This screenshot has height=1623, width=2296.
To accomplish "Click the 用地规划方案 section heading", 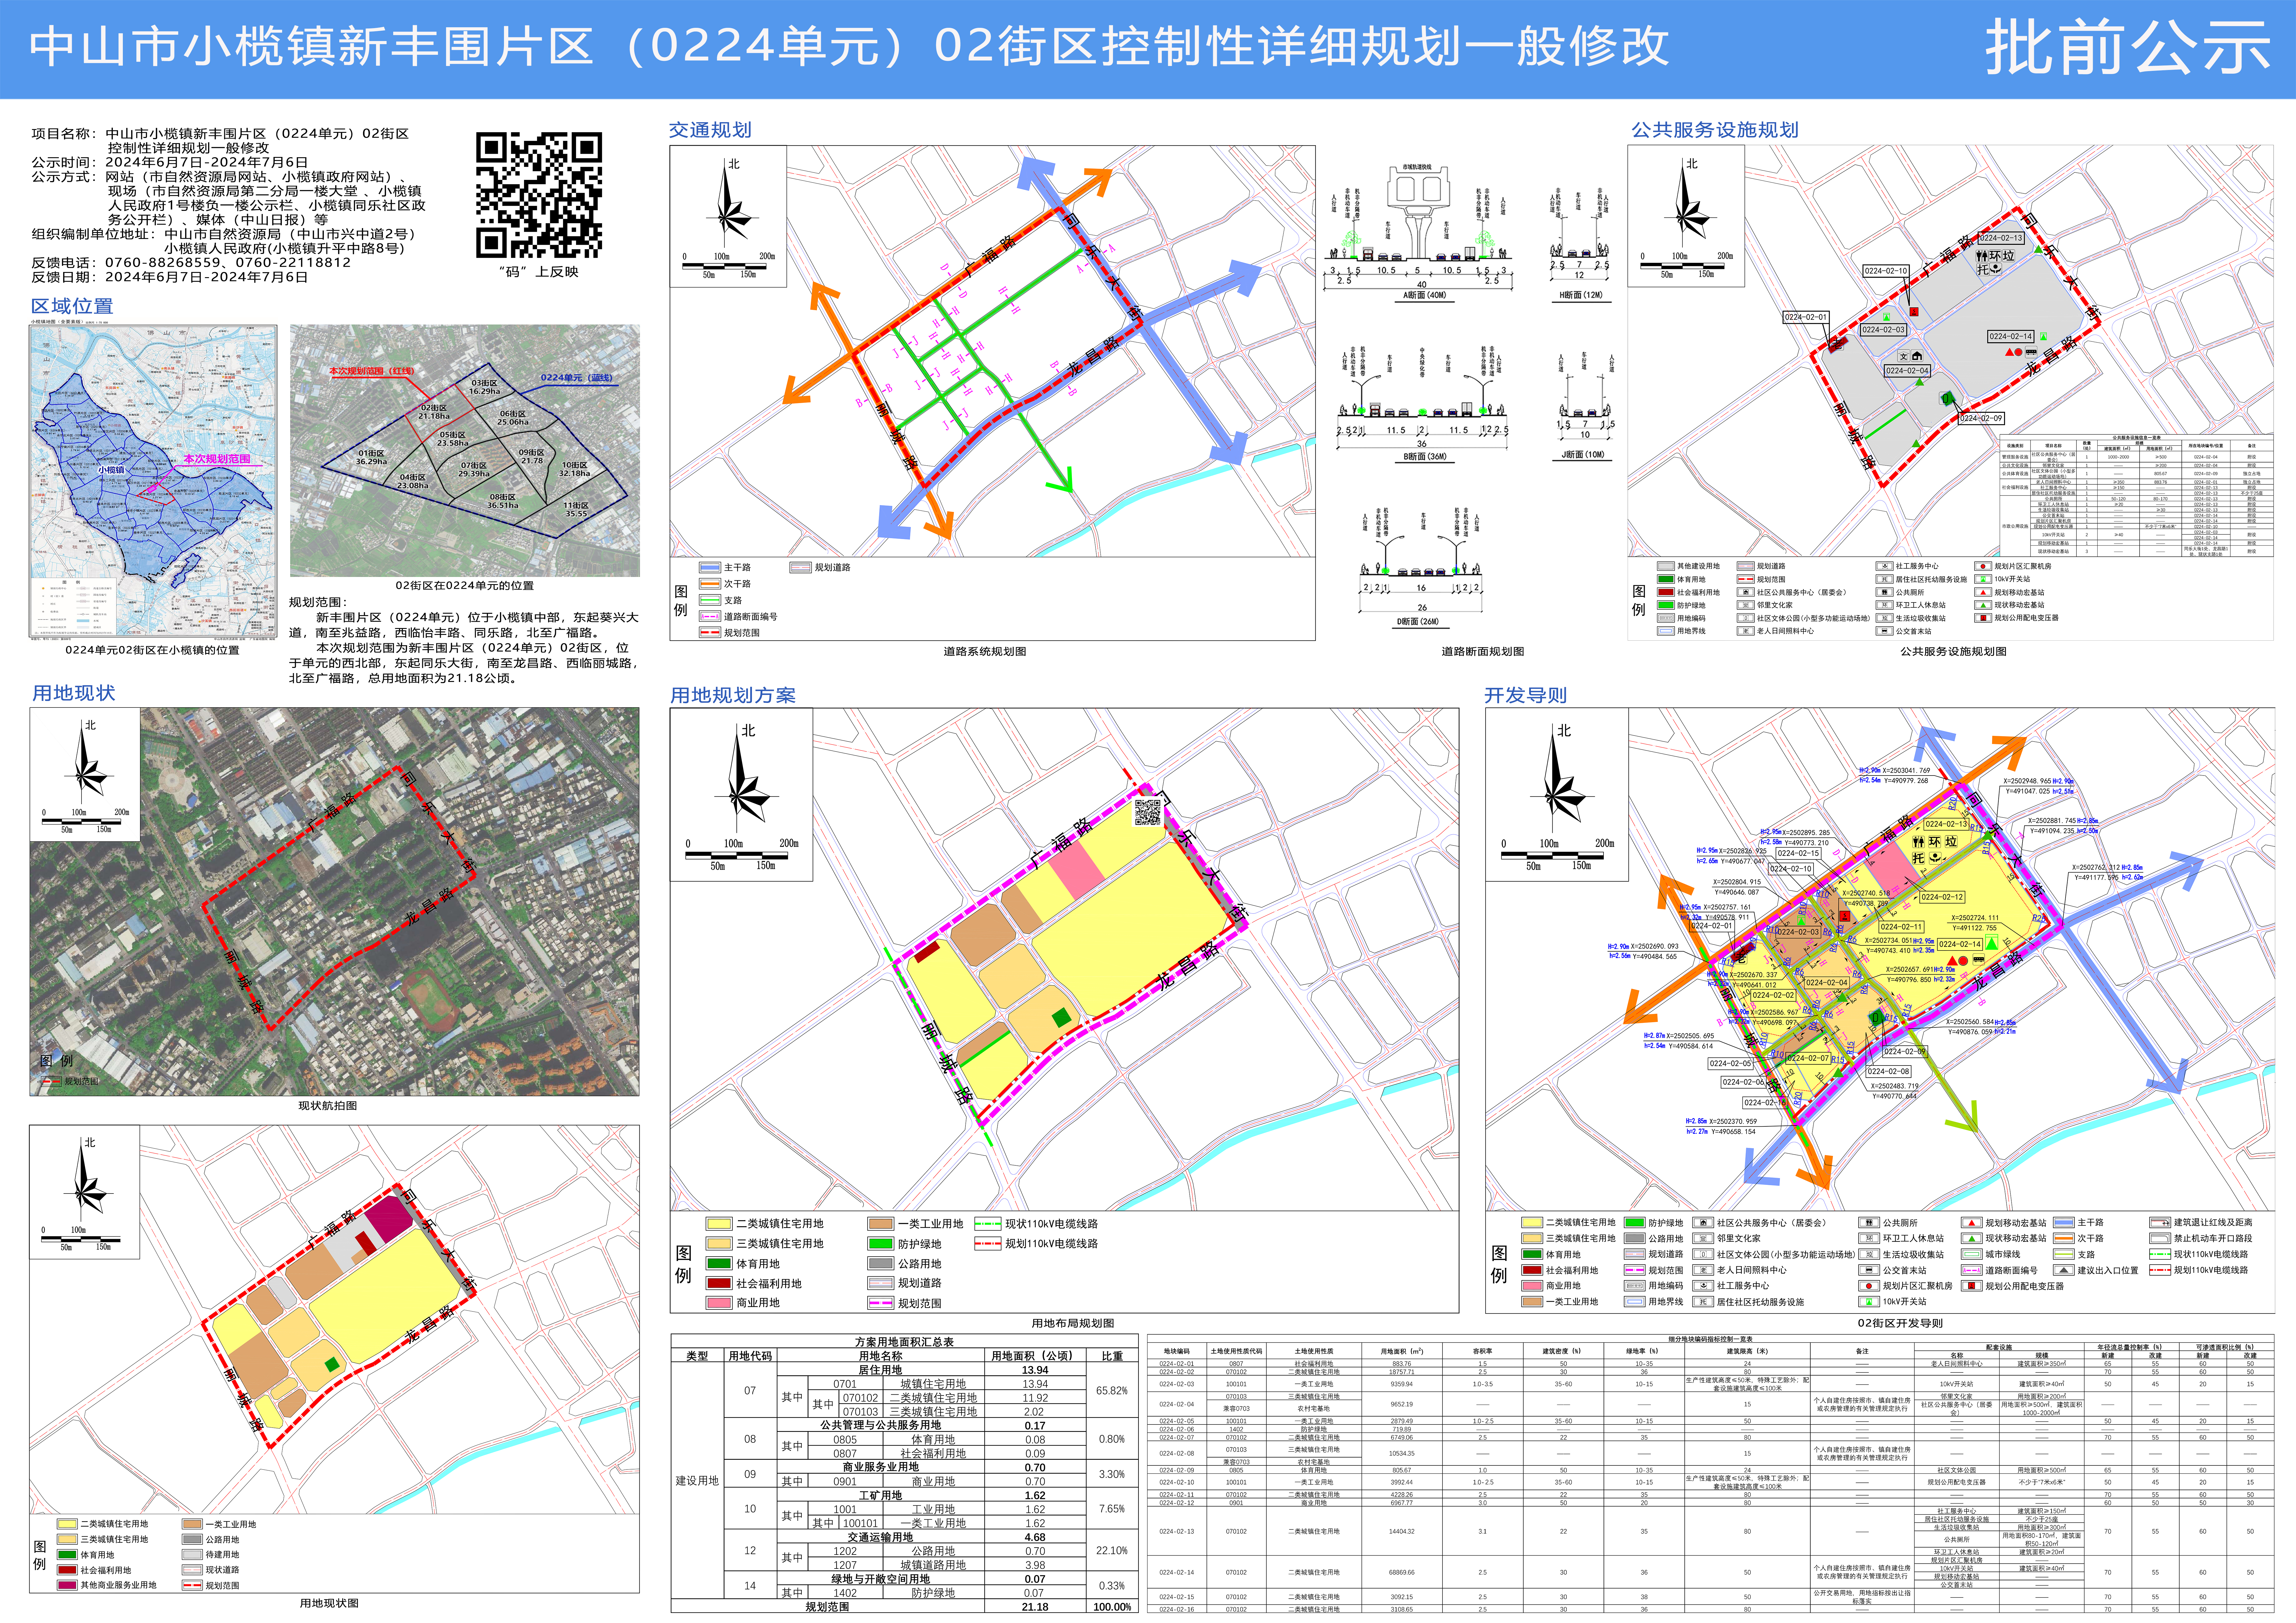I will 733,695.
